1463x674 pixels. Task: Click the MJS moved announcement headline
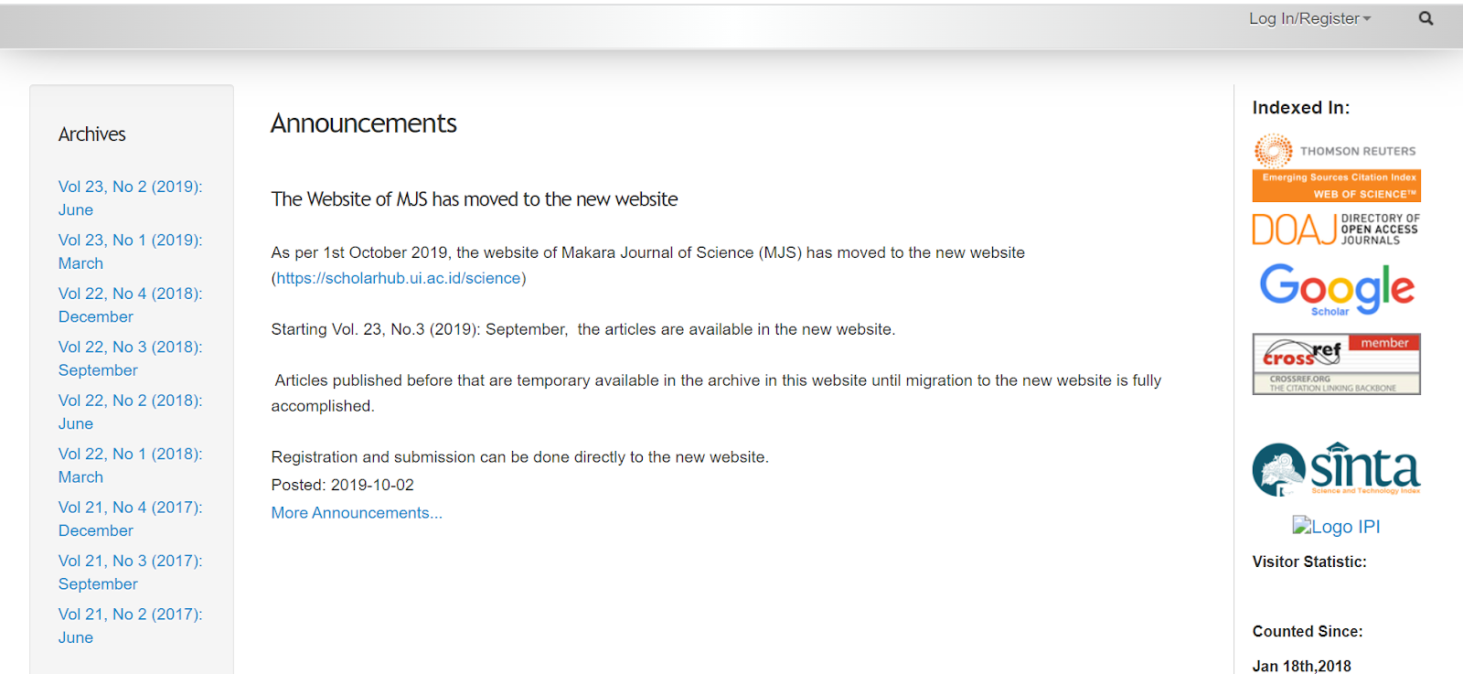(475, 199)
